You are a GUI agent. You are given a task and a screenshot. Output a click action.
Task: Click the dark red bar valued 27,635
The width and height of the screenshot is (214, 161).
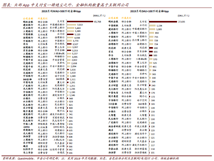point(163,22)
